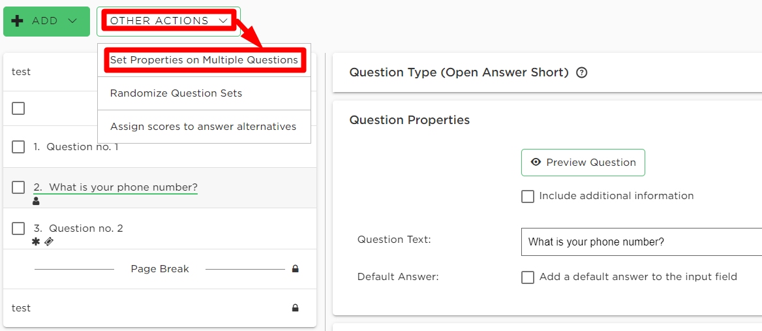762x331 pixels.
Task: Click the lock icon on Page Break row
Action: click(x=295, y=269)
